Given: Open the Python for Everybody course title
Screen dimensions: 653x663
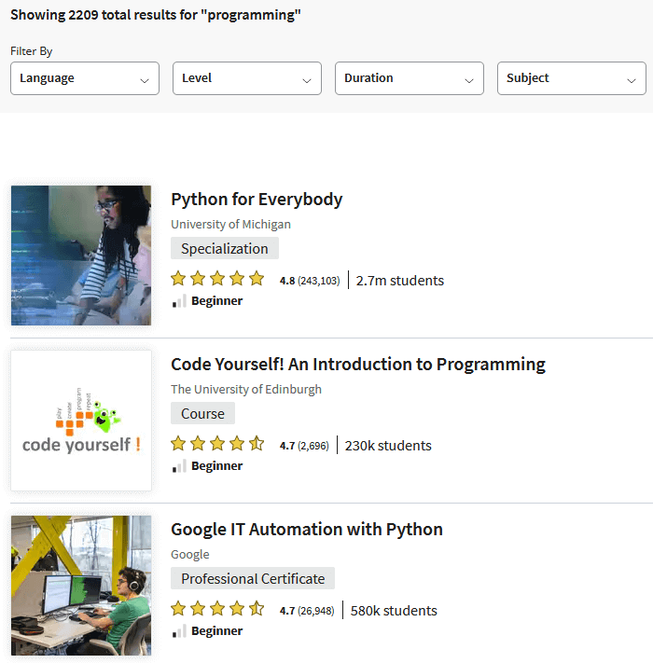Looking at the screenshot, I should point(257,200).
